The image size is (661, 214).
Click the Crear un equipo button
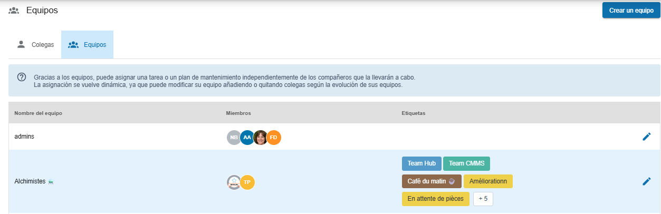tap(631, 11)
